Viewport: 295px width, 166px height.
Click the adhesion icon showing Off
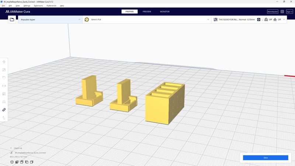(x=275, y=20)
